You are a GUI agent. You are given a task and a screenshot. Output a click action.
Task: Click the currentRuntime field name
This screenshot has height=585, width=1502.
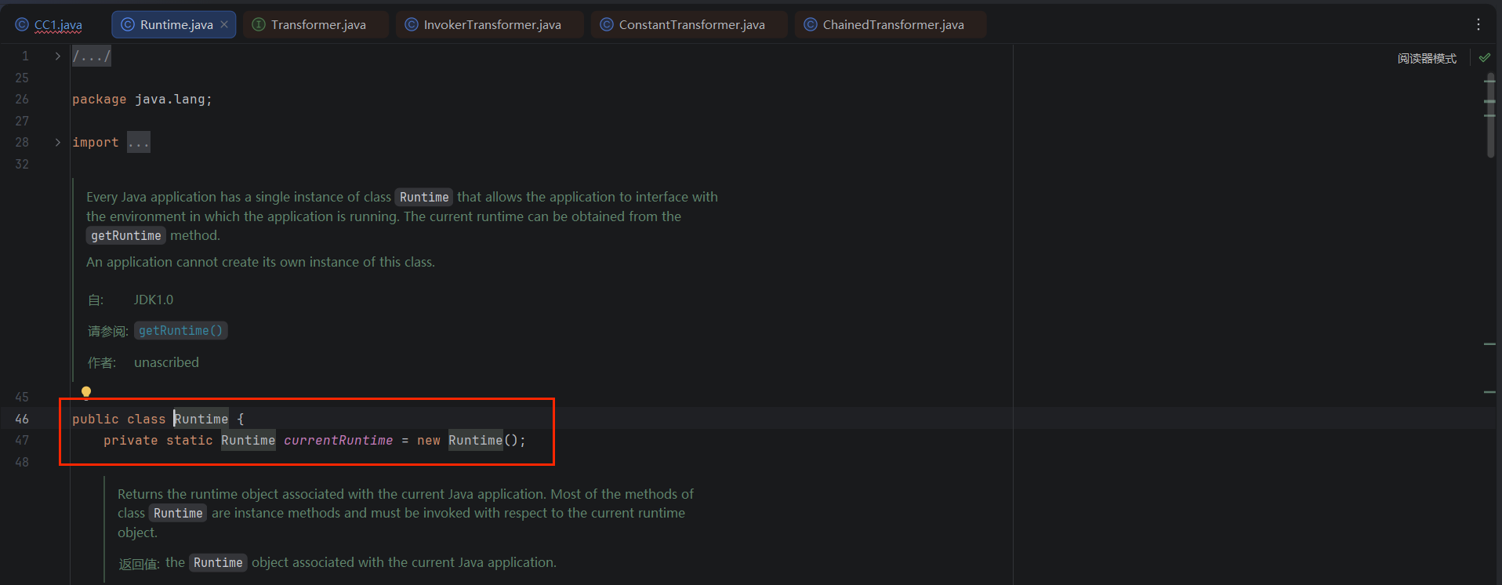tap(339, 440)
